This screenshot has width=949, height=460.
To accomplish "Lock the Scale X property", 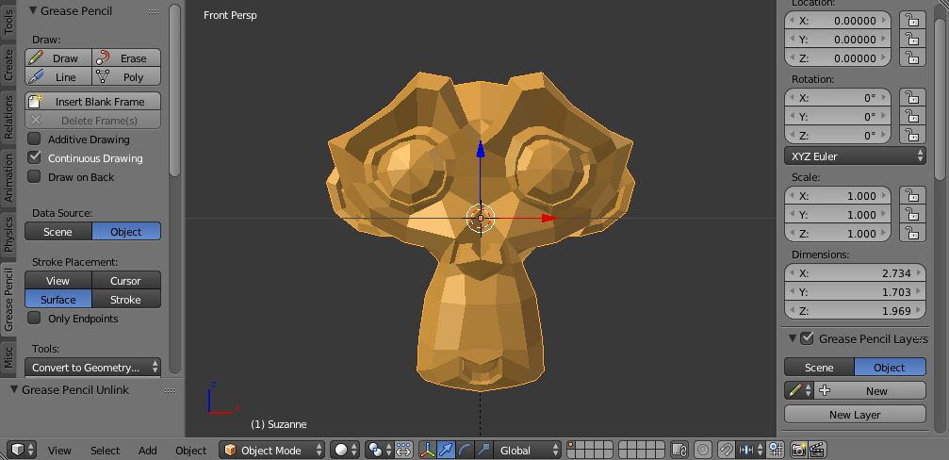I will (911, 195).
